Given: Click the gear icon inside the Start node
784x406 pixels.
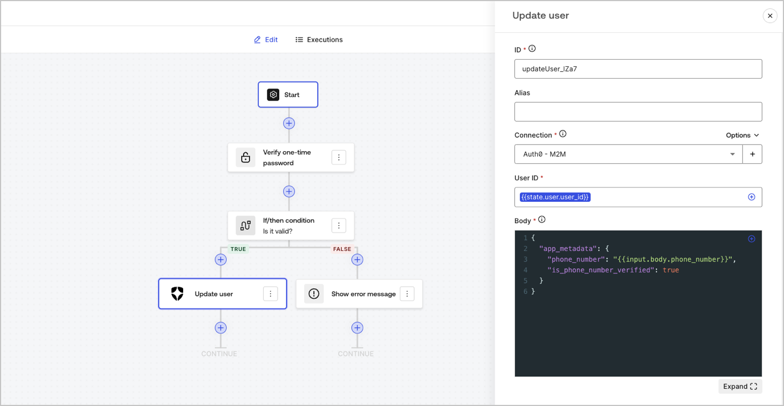Looking at the screenshot, I should click(273, 94).
